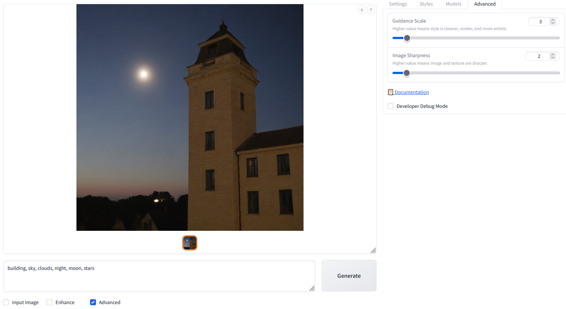Viewport: 566px width, 309px height.
Task: Uncheck the Advanced checkbox
Action: coord(93,302)
